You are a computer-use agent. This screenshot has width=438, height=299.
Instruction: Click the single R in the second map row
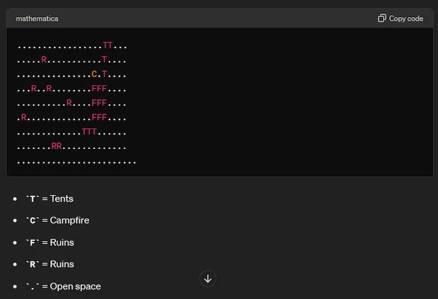tap(44, 60)
